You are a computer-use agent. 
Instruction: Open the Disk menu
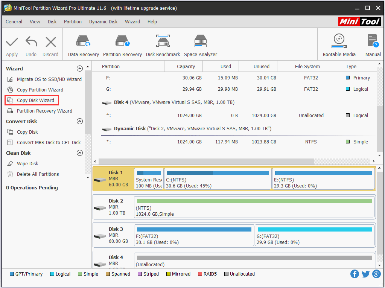point(52,21)
